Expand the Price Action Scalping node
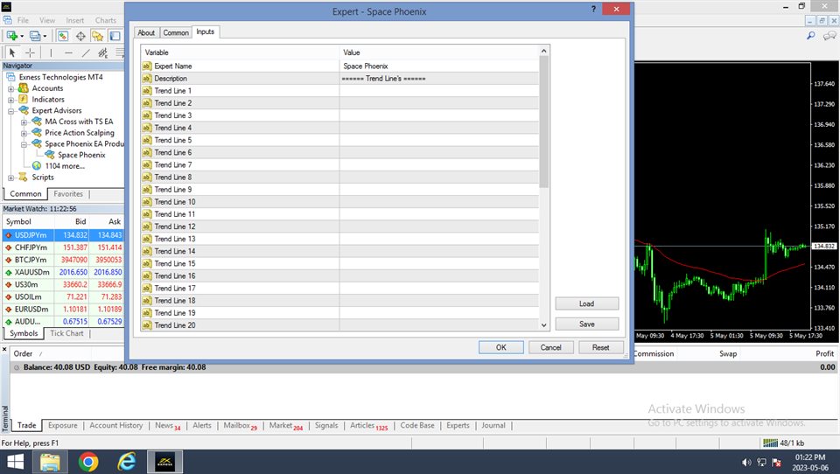The height and width of the screenshot is (474, 840). [x=24, y=133]
